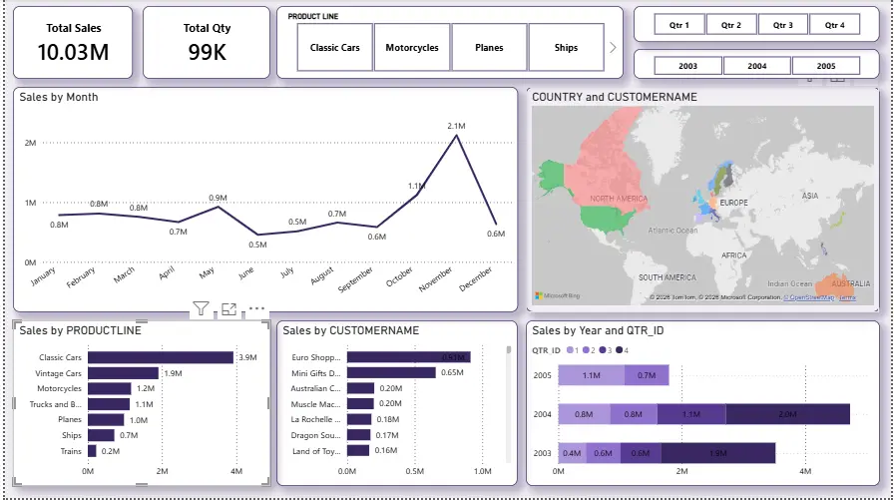Click the Sales by Year and QTR_ID title
The image size is (894, 500).
point(598,330)
